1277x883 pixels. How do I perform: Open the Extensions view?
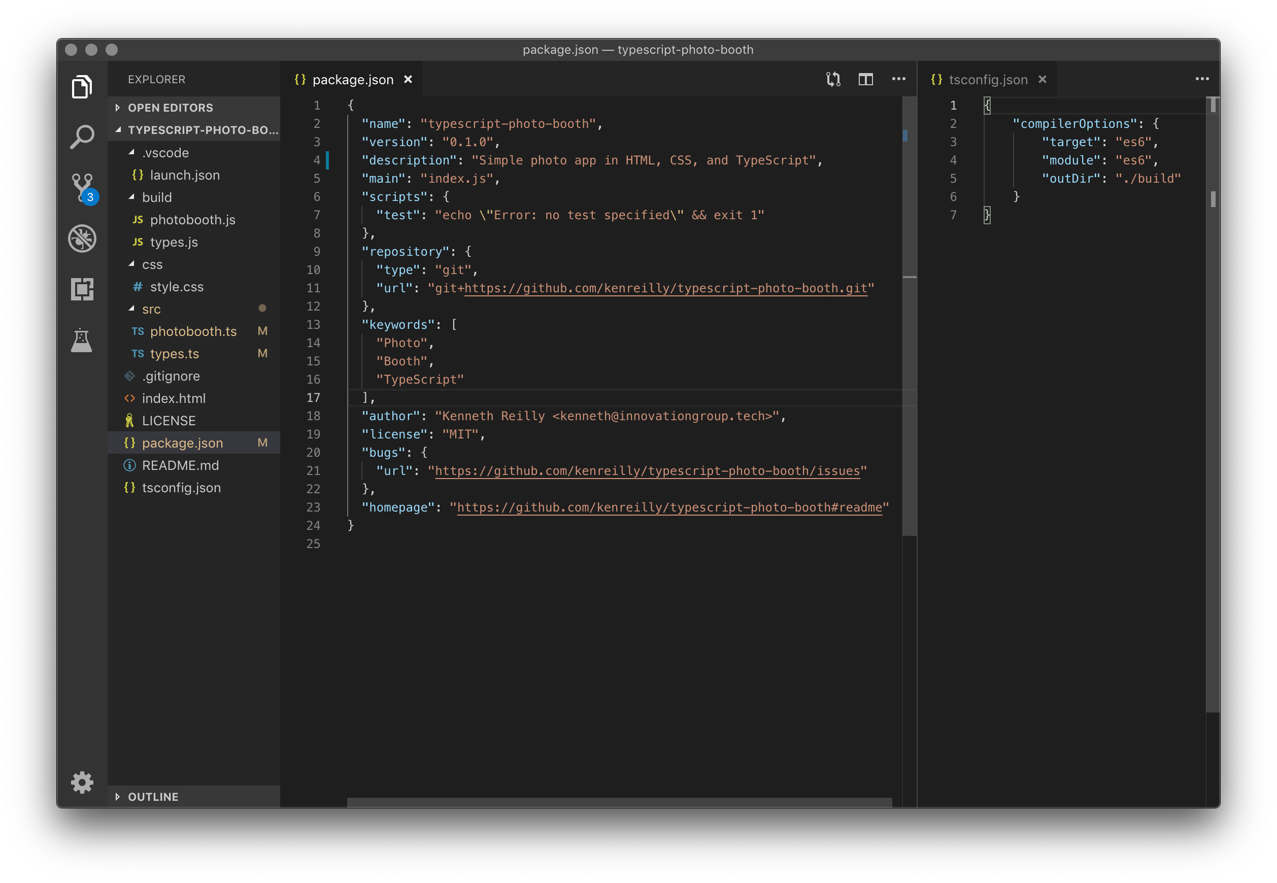click(82, 289)
